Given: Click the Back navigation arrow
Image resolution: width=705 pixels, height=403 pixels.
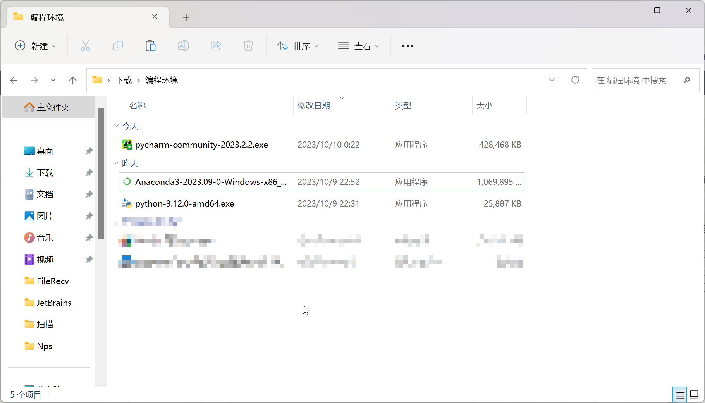Looking at the screenshot, I should tap(14, 80).
